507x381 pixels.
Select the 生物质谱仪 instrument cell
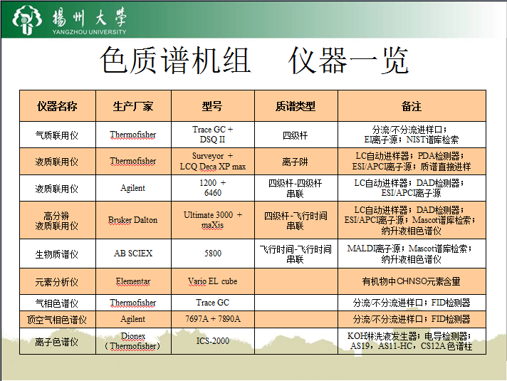57,254
